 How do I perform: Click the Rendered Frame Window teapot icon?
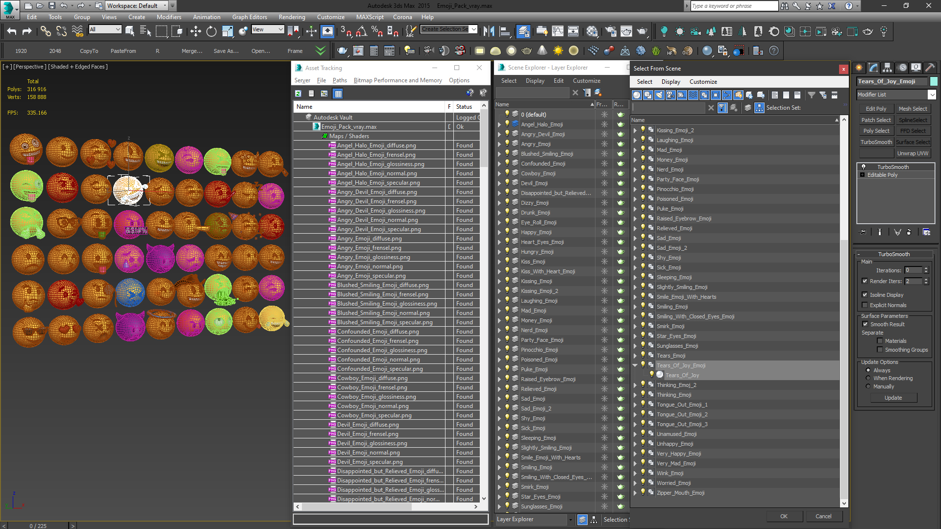pos(626,31)
